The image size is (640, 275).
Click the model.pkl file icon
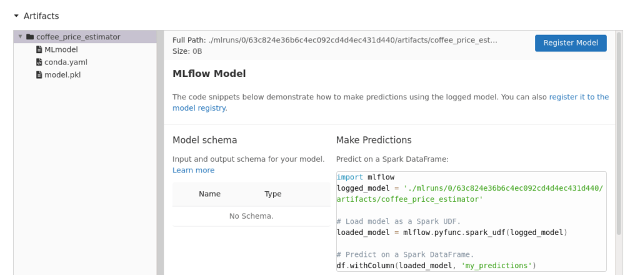pyautogui.click(x=39, y=75)
